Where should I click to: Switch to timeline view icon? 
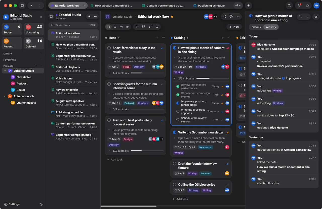[128, 27]
